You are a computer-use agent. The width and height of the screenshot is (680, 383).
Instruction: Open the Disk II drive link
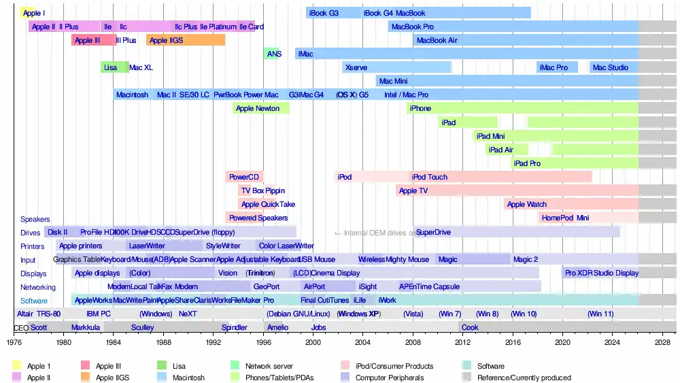point(57,232)
